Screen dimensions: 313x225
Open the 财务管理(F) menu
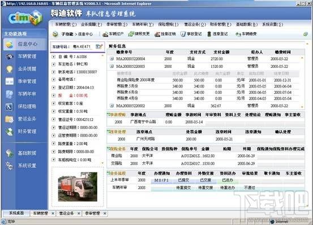click(221, 24)
